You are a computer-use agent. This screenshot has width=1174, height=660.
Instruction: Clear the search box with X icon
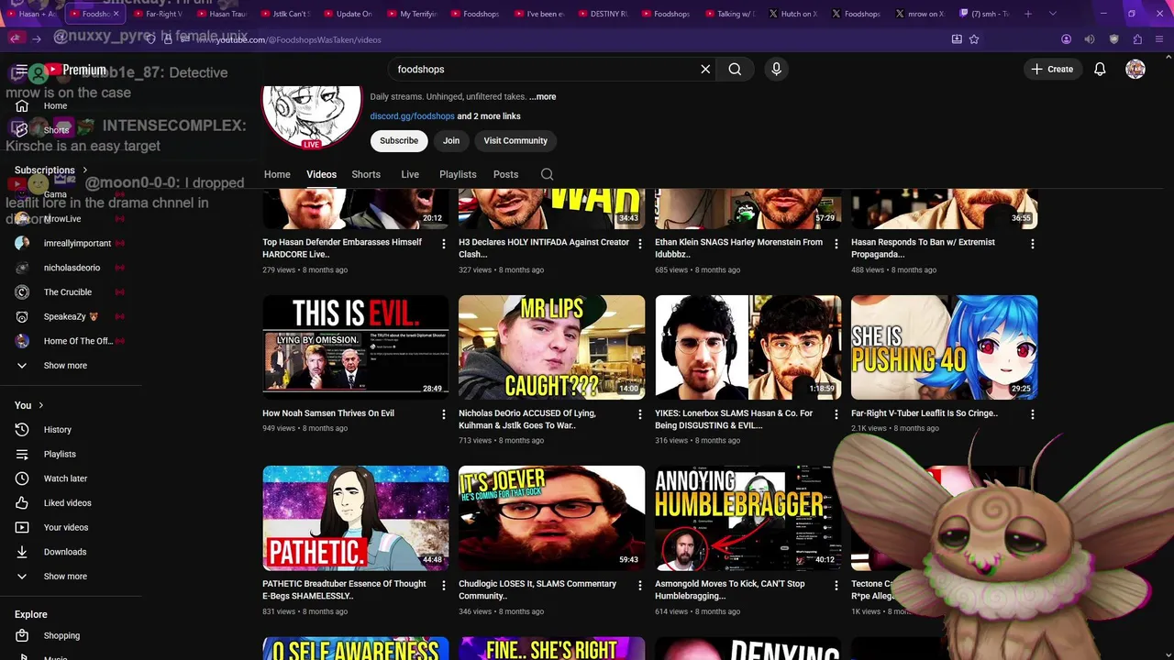pyautogui.click(x=705, y=69)
